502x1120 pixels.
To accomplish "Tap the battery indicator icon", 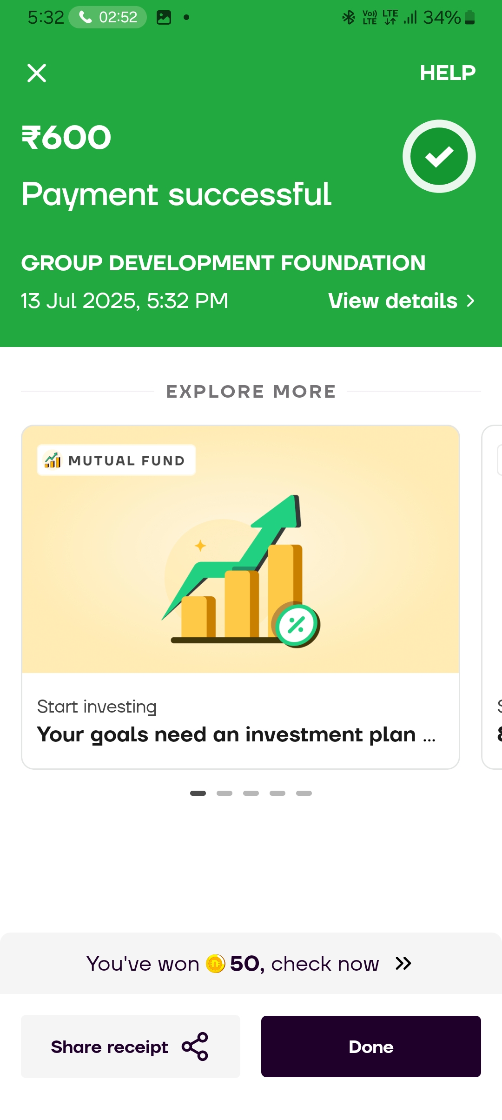I will click(470, 18).
